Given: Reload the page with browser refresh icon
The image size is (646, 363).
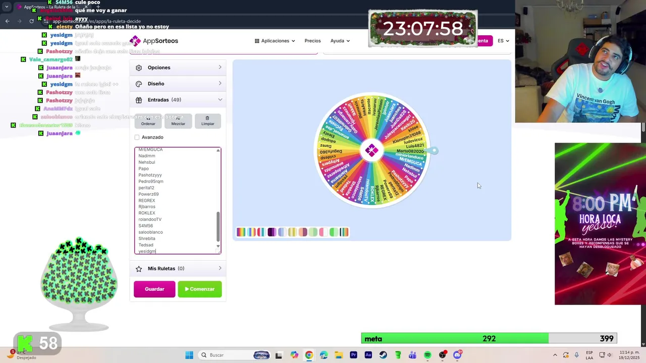Looking at the screenshot, I should click(x=31, y=21).
